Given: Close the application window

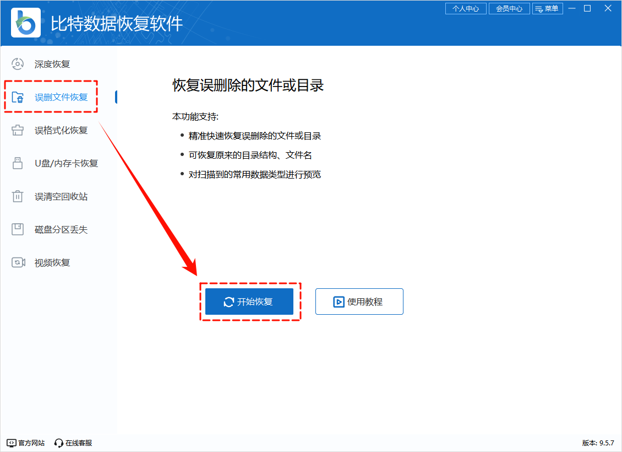Looking at the screenshot, I should [608, 8].
